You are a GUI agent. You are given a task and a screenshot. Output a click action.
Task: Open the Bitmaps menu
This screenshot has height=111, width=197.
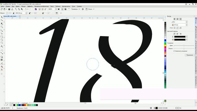pos(42,6)
